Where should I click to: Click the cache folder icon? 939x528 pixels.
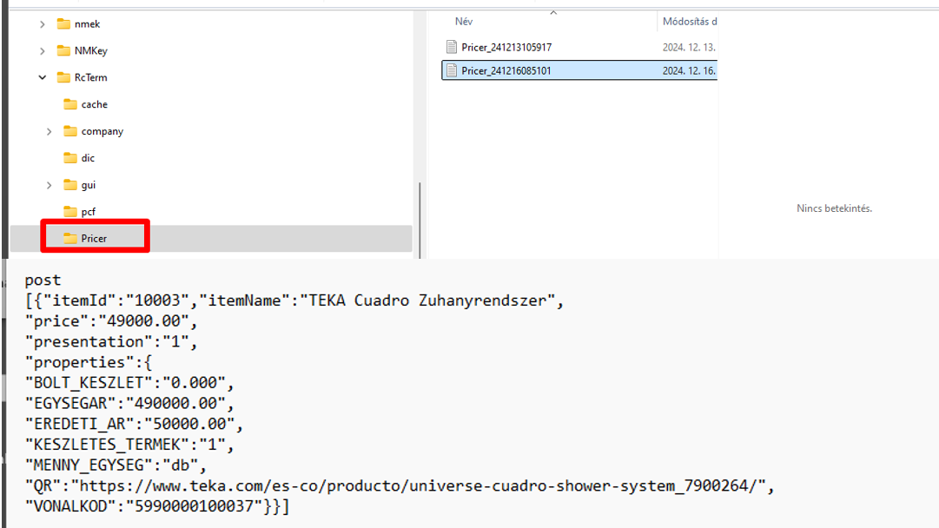70,105
